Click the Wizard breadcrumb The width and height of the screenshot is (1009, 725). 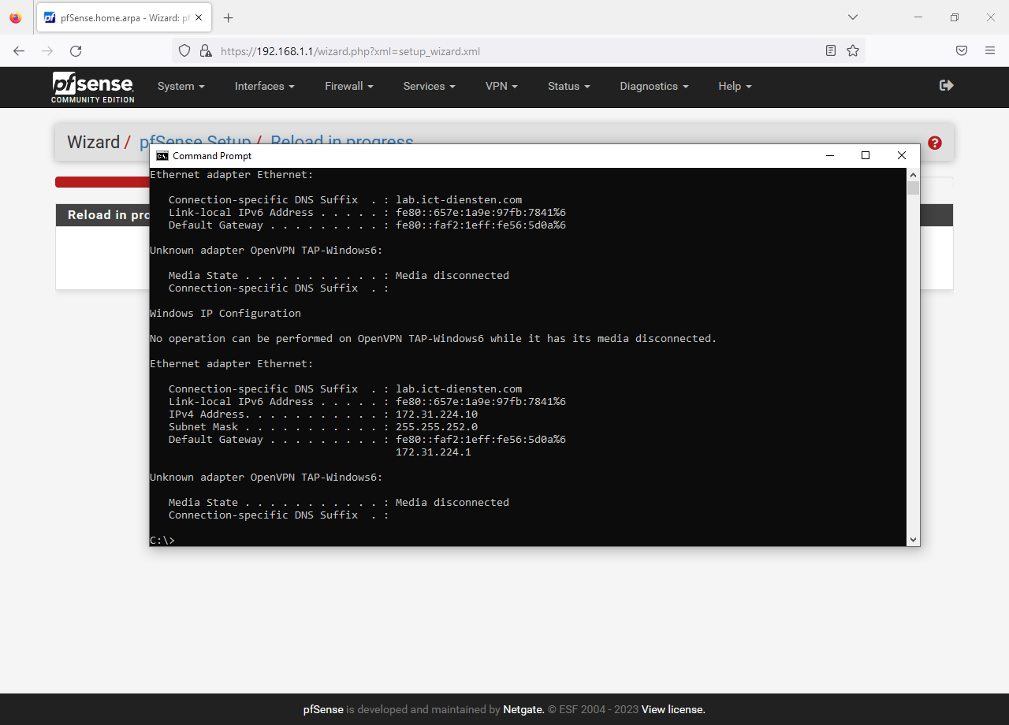93,143
